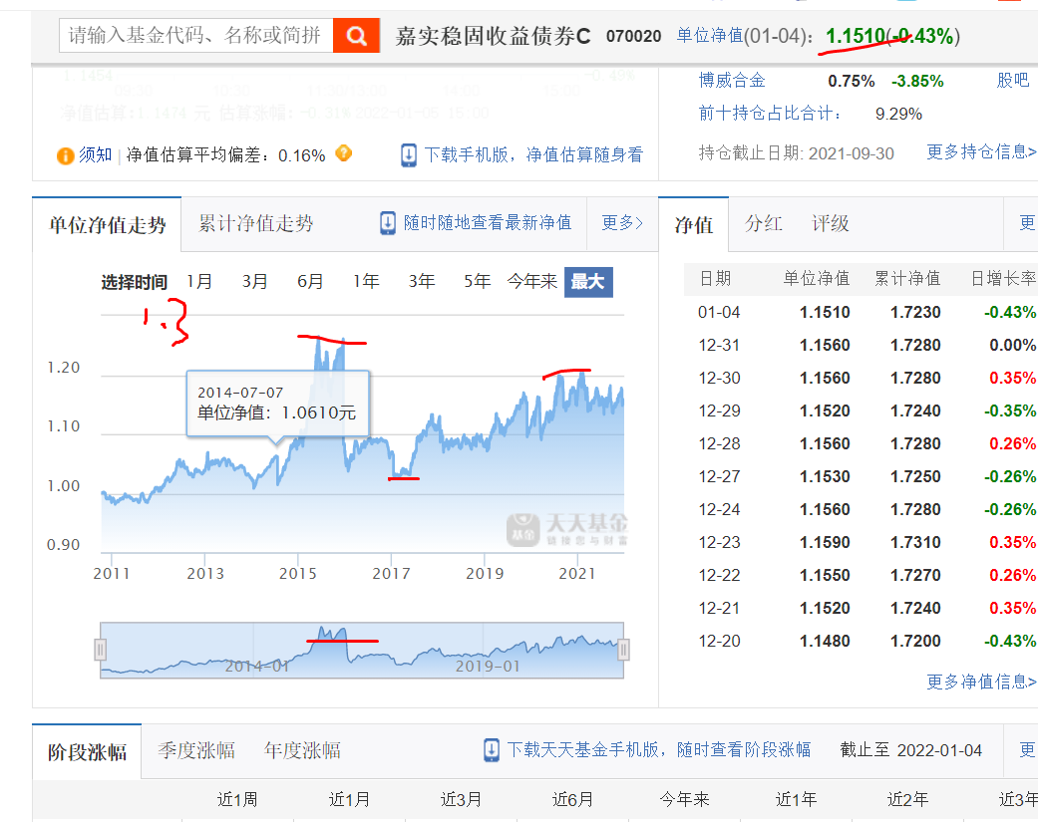The width and height of the screenshot is (1038, 822).
Task: Click the orange search magnifier button
Action: coord(356,35)
